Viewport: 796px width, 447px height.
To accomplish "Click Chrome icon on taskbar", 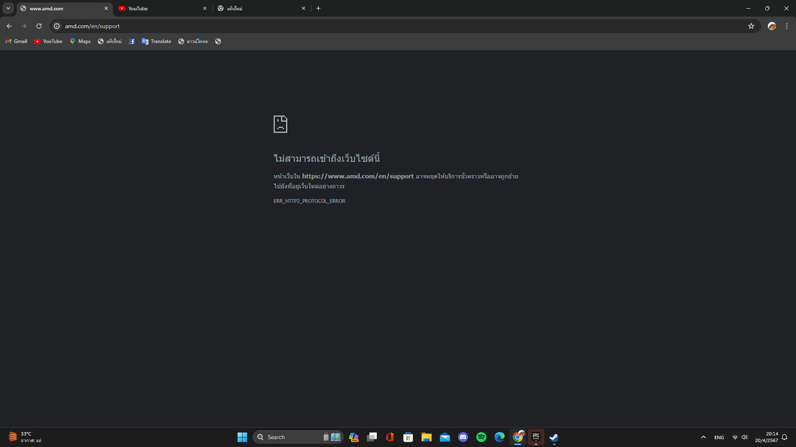I will pyautogui.click(x=518, y=437).
